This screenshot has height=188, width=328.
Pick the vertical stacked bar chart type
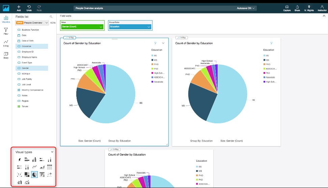tap(50, 160)
